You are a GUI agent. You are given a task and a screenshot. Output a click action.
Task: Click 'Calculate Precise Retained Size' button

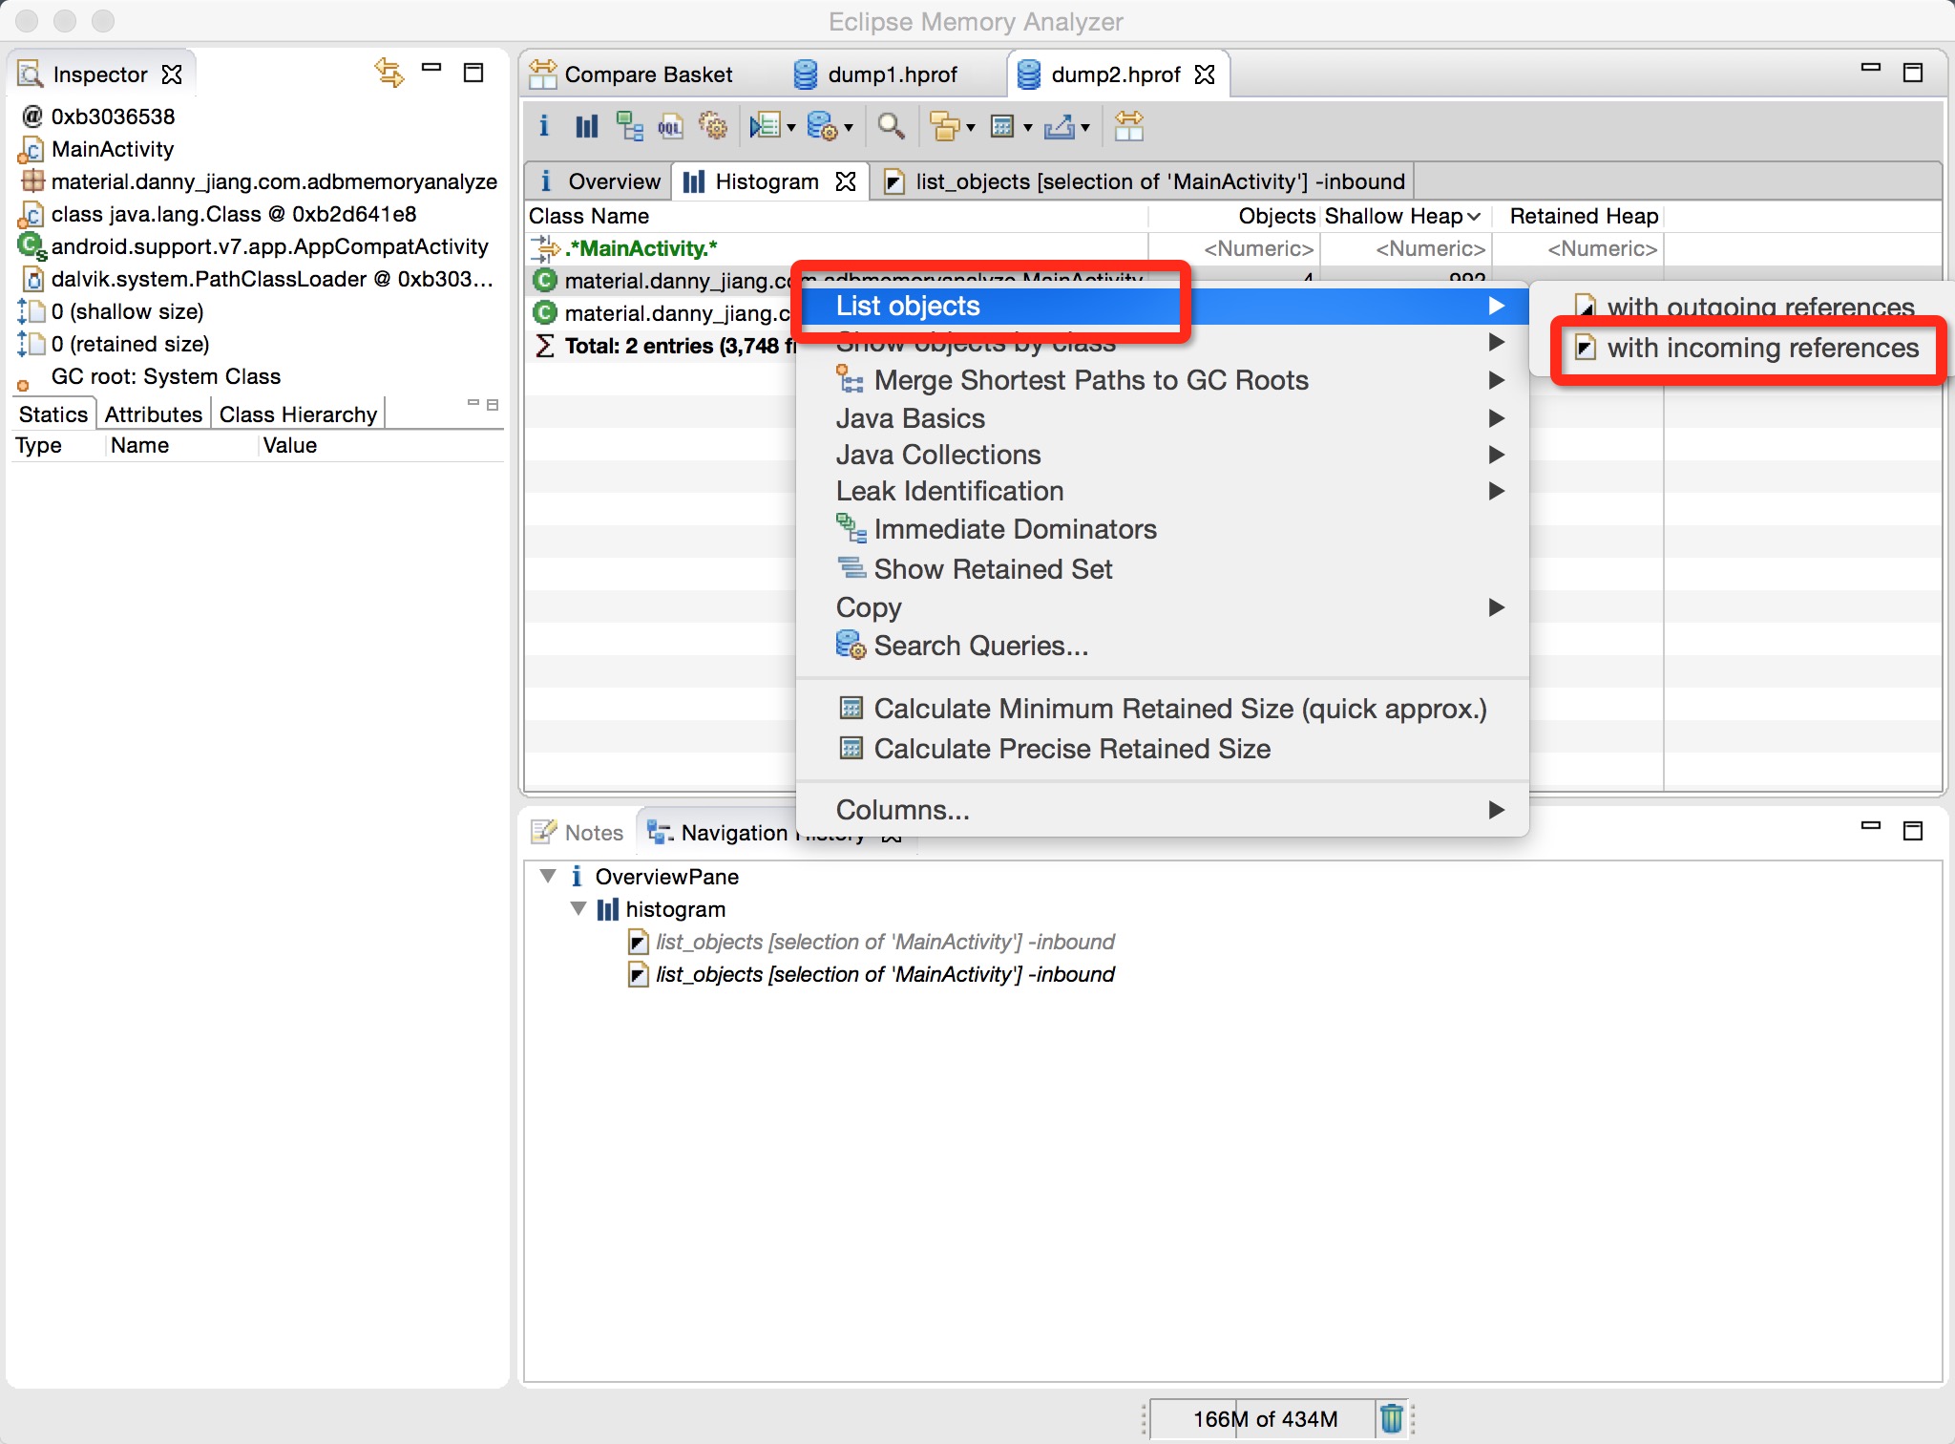[1070, 747]
